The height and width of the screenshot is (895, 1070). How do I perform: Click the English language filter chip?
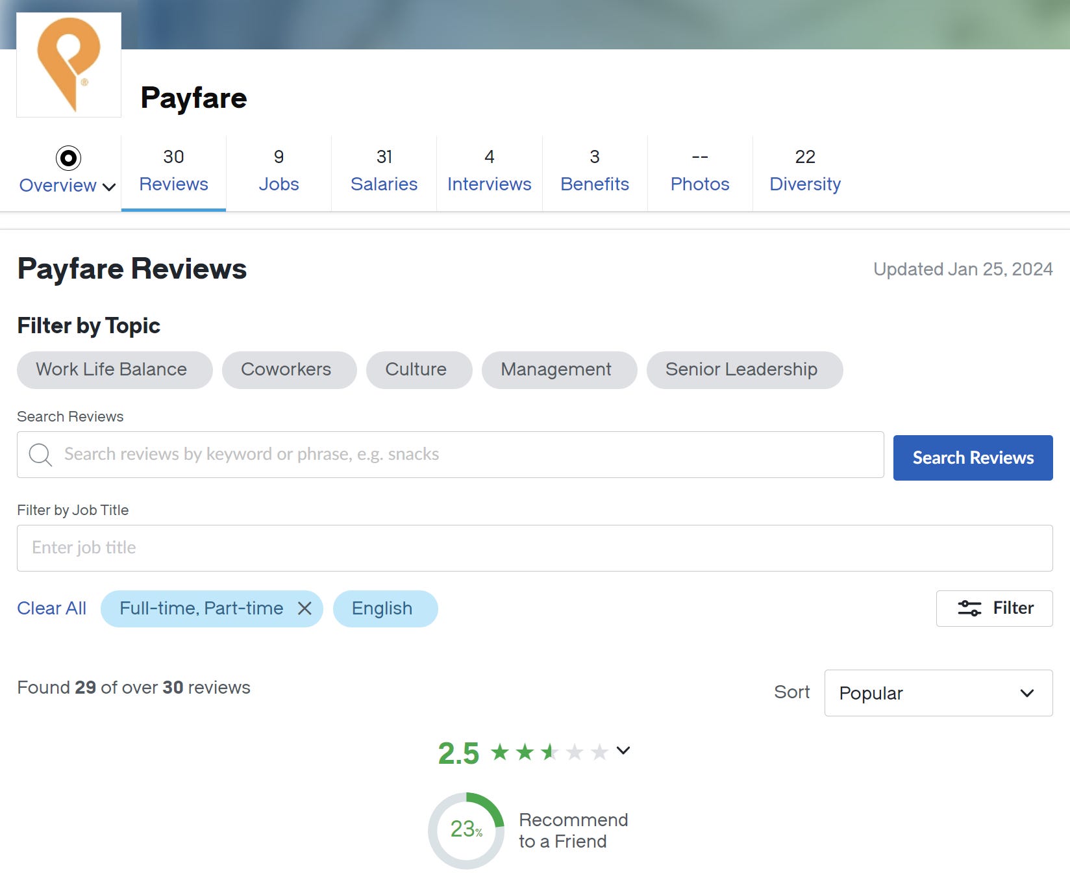point(385,609)
